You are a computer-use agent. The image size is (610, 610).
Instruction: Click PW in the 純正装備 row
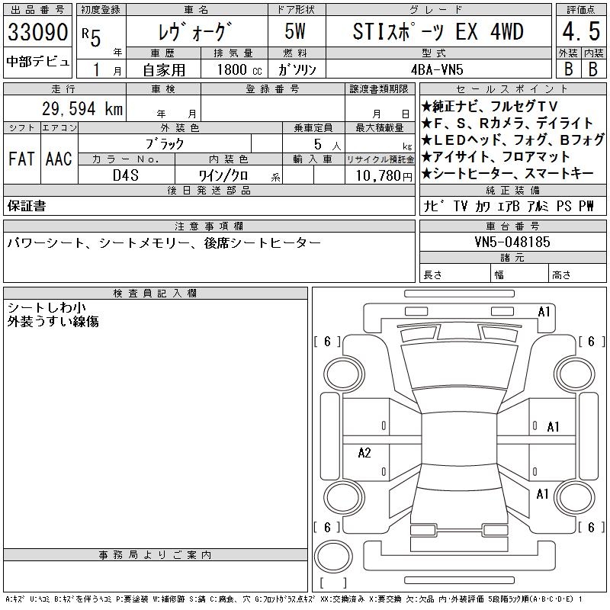tap(586, 206)
